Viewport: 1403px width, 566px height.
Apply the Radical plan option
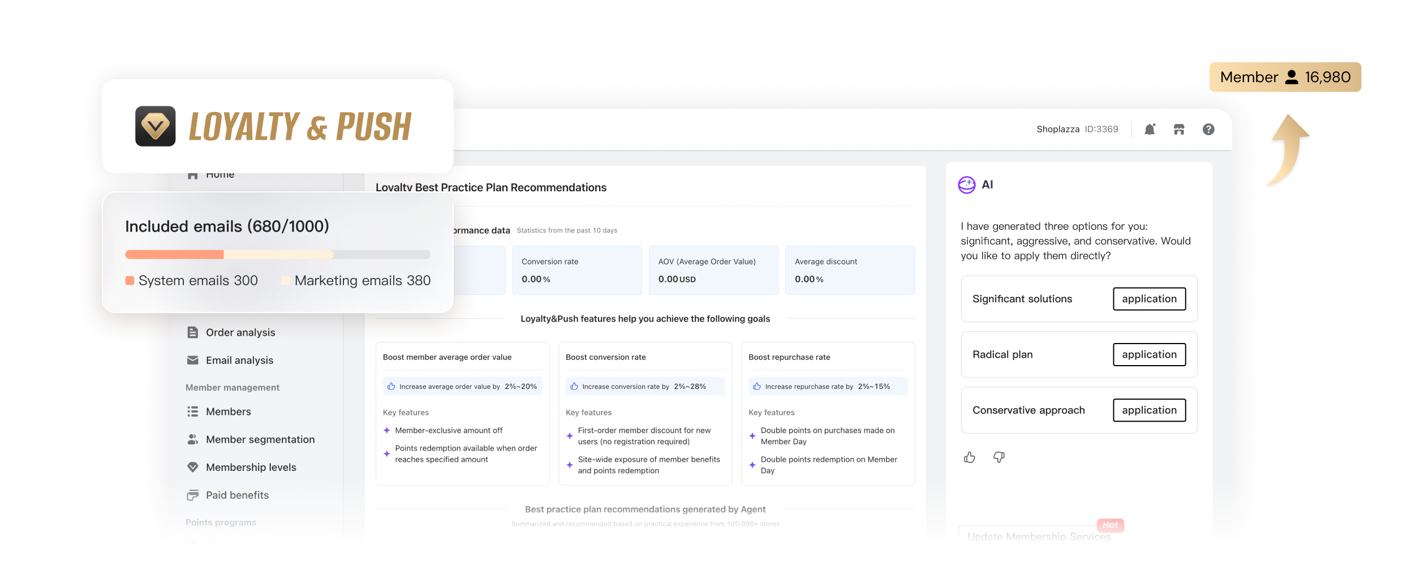(1149, 354)
